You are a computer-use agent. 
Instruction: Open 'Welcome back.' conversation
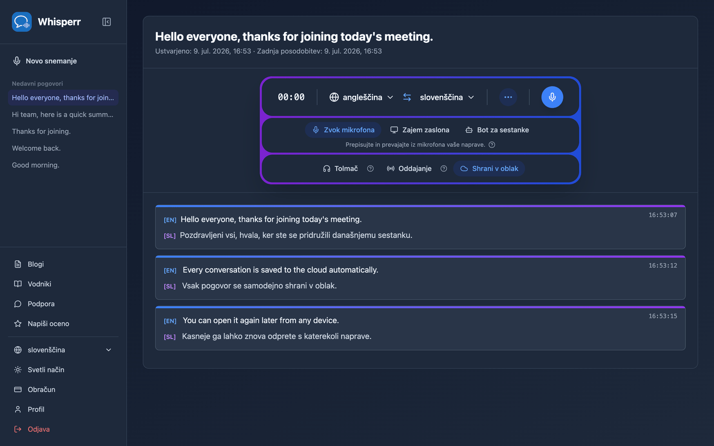click(x=63, y=148)
